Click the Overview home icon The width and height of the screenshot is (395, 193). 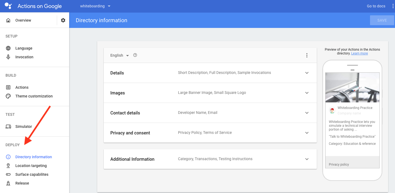(8, 20)
